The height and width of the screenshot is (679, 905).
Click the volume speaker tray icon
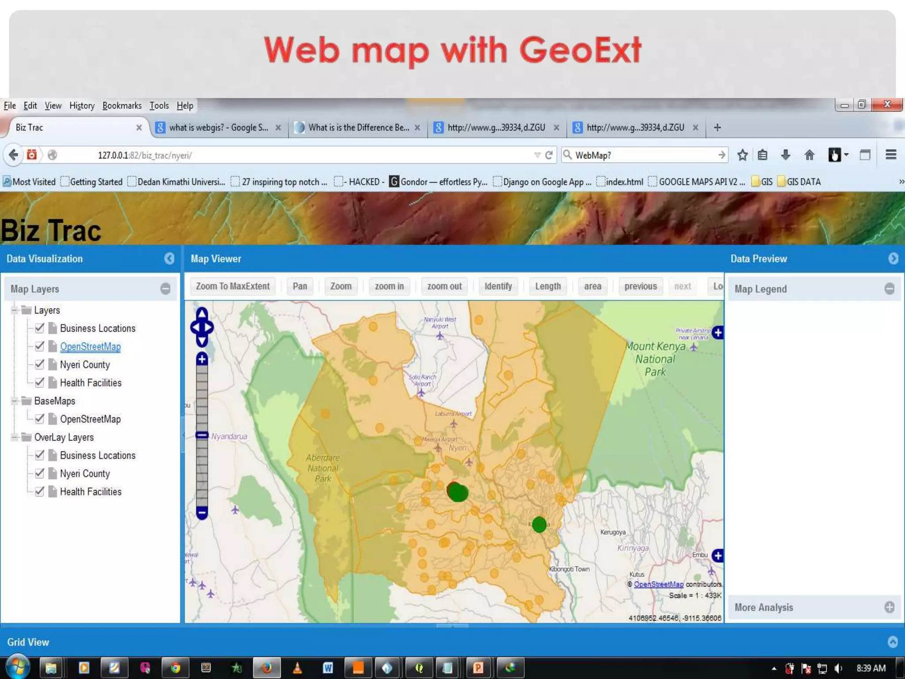pos(838,668)
